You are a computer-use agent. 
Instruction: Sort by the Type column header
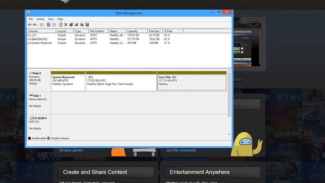[x=81, y=31]
